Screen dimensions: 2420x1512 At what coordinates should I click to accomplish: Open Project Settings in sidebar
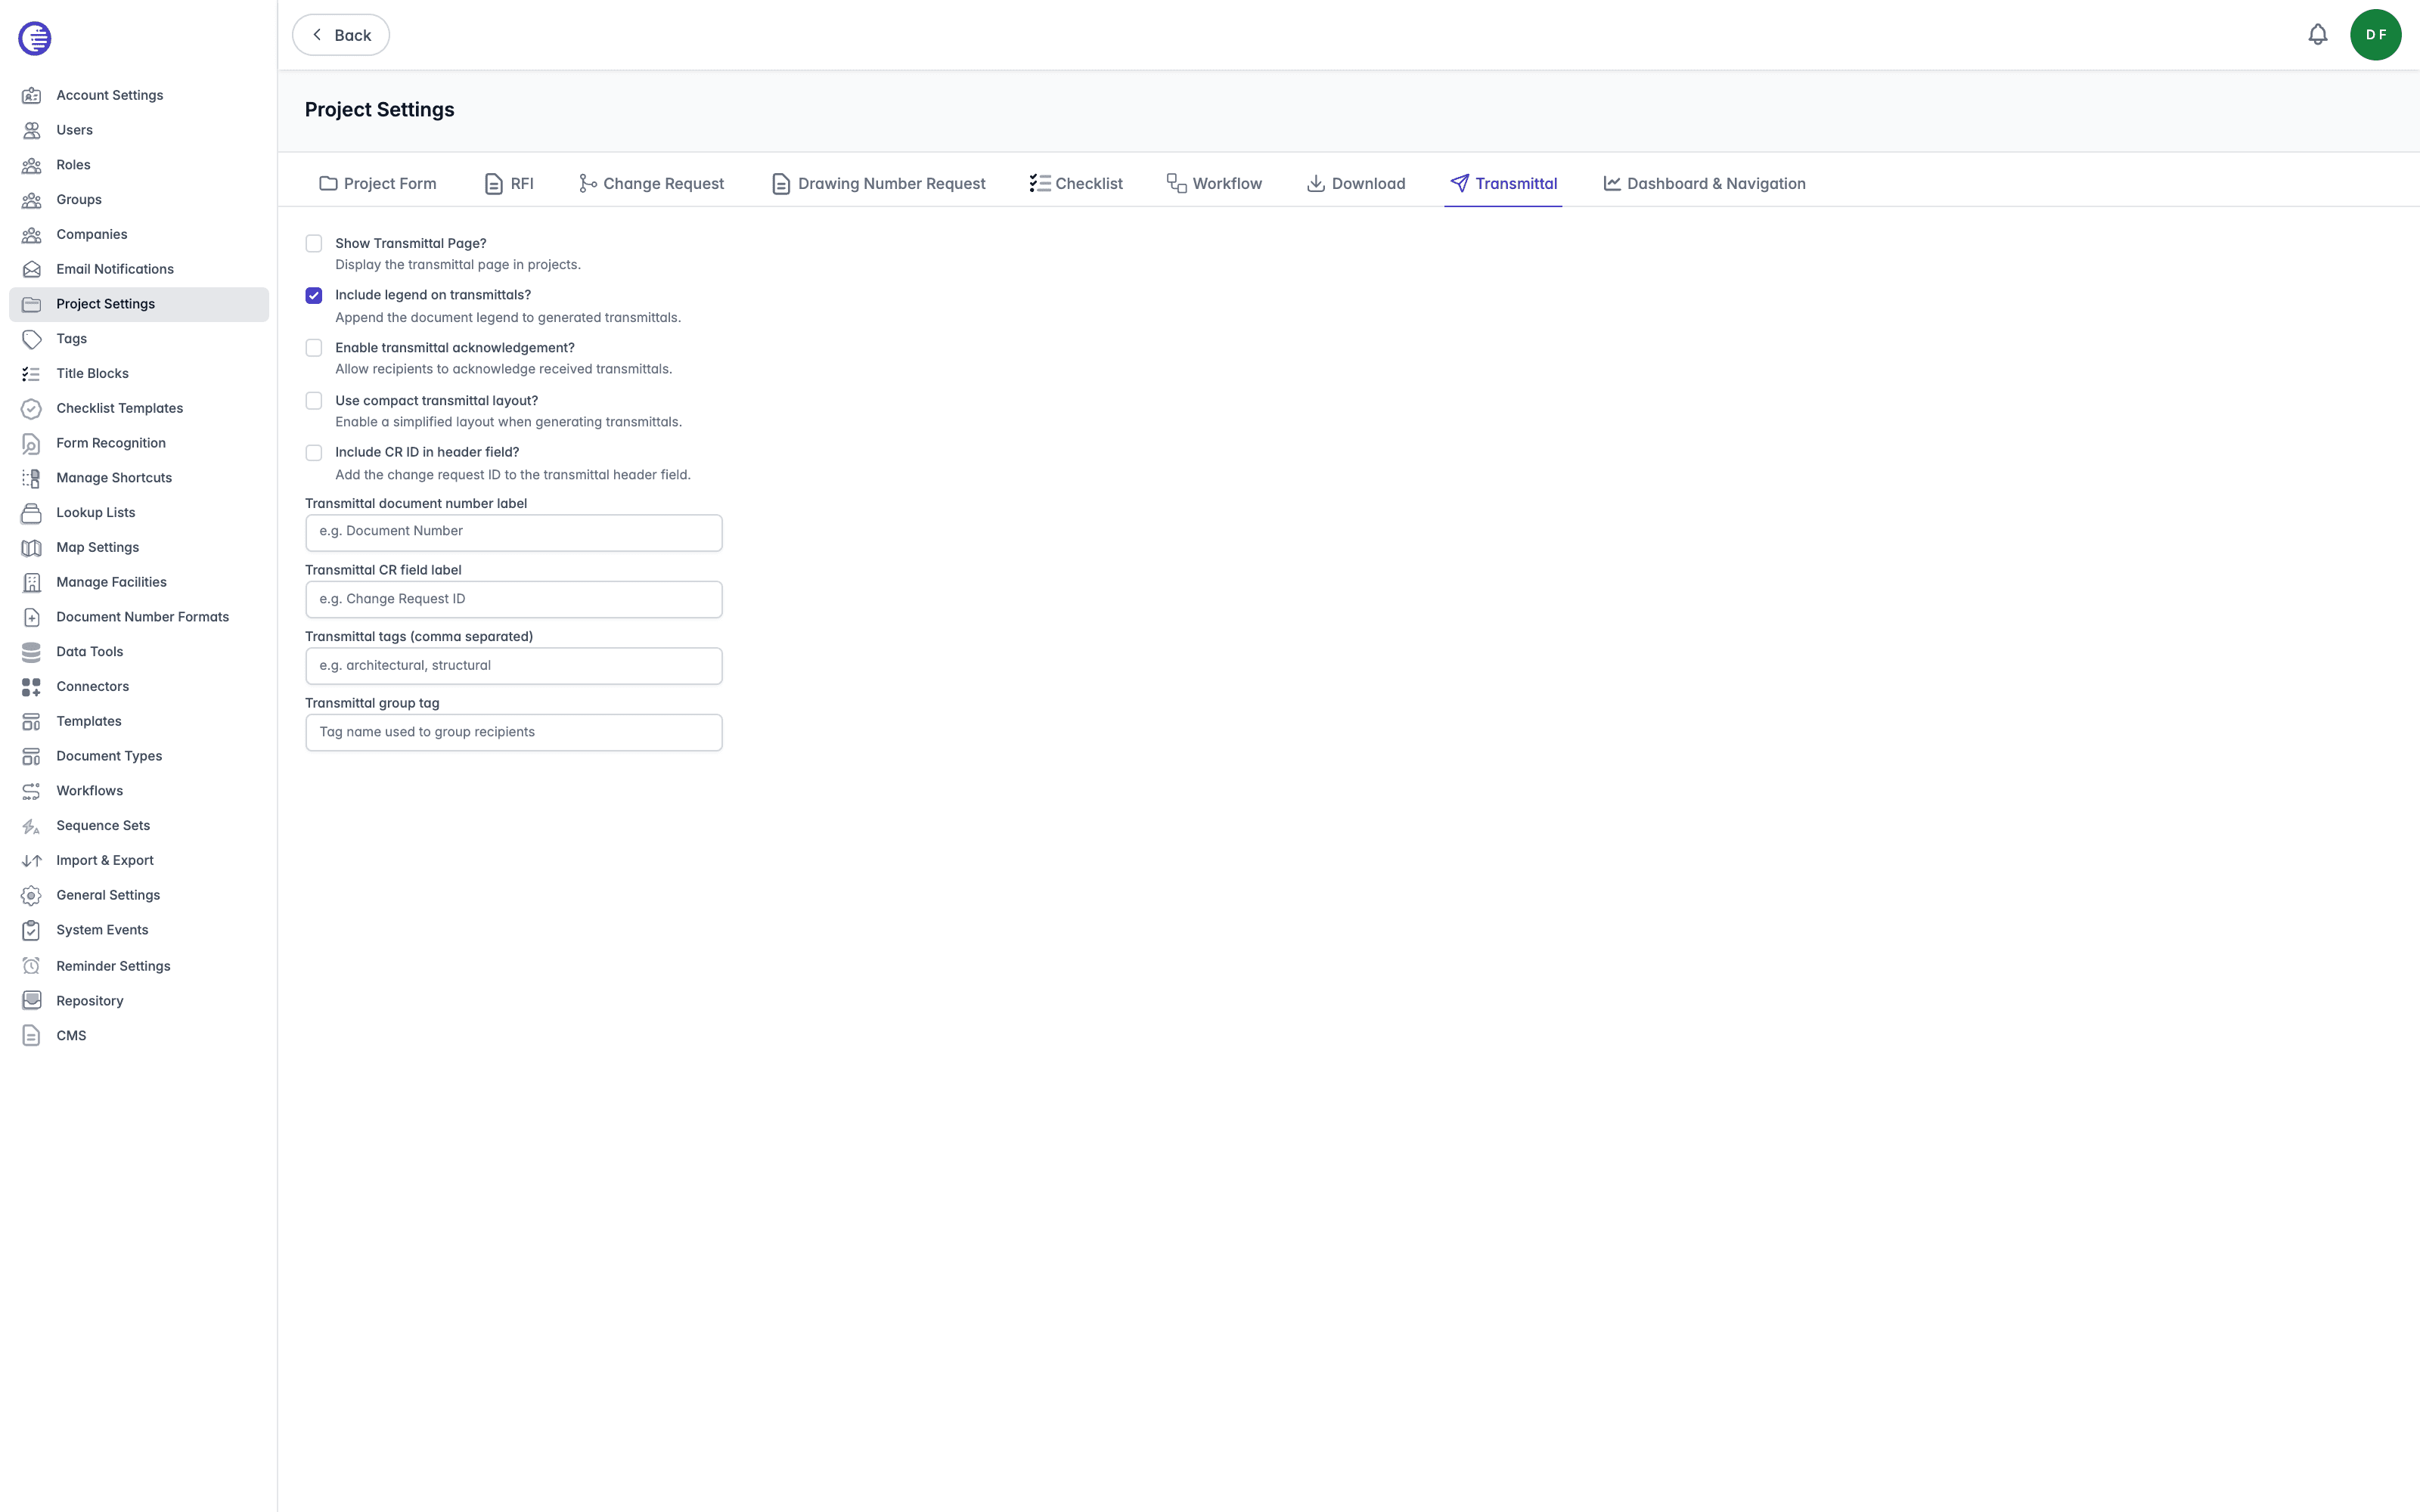(139, 304)
